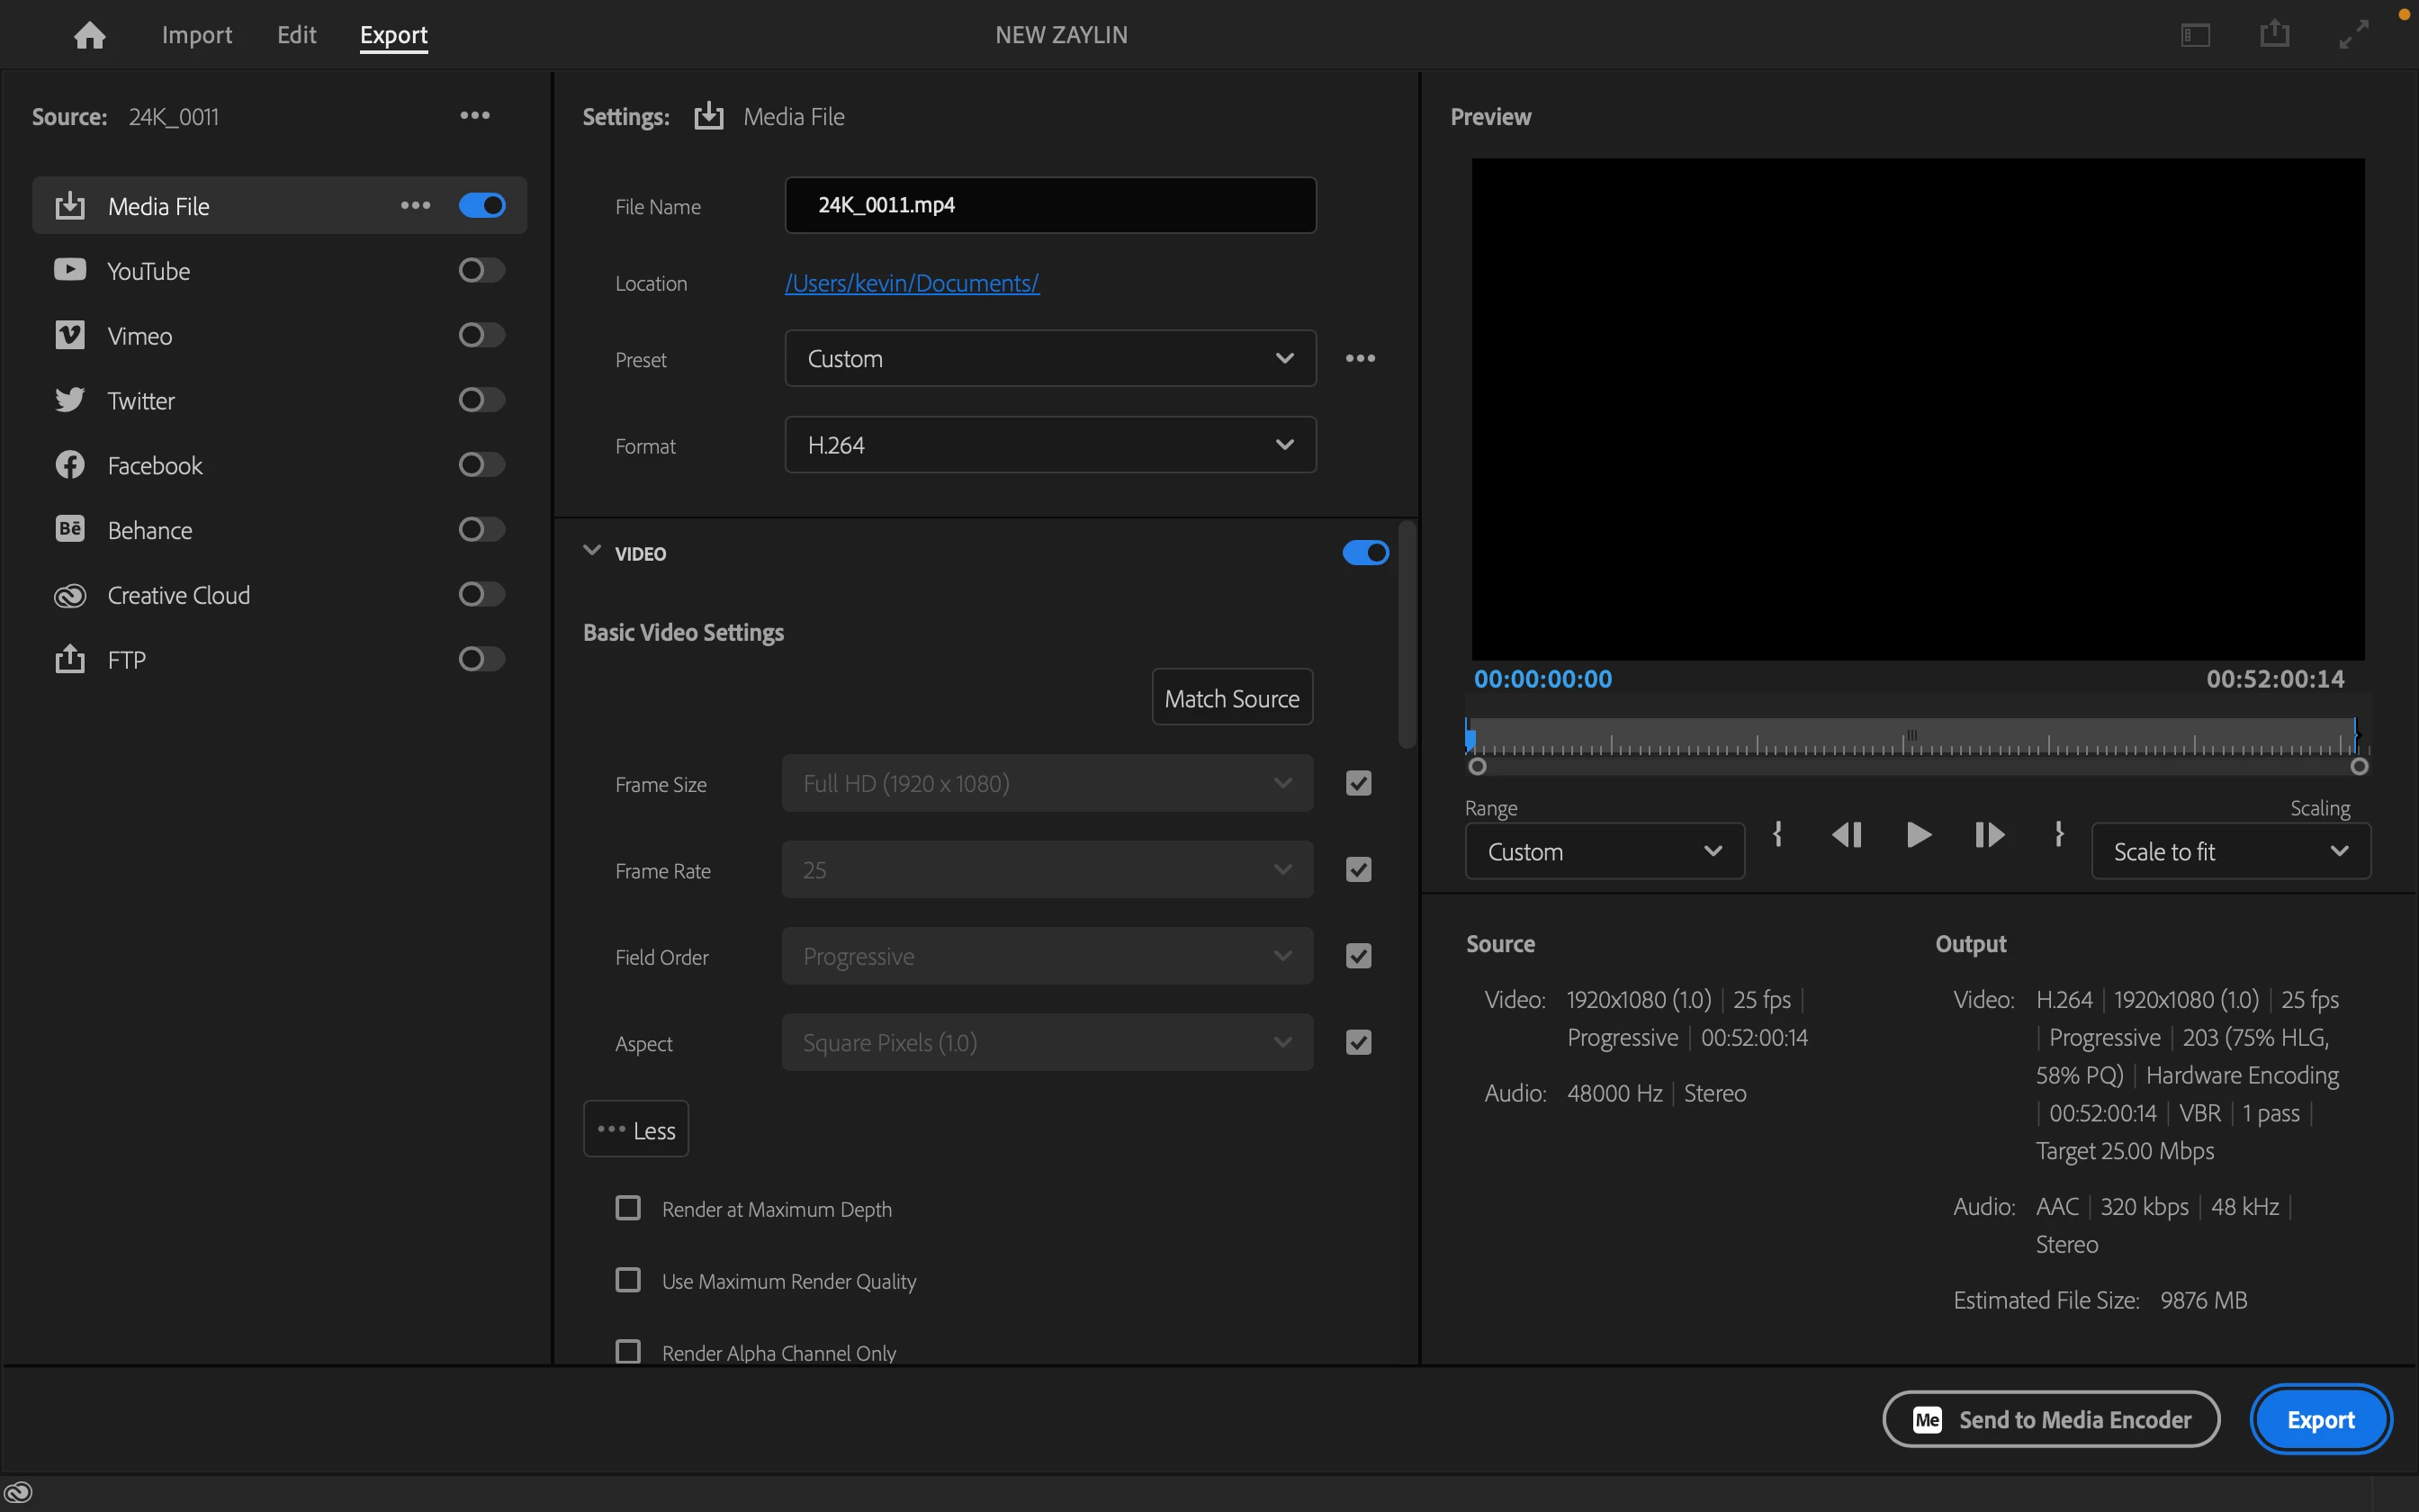Check Render Alpha Channel Only

(x=628, y=1352)
